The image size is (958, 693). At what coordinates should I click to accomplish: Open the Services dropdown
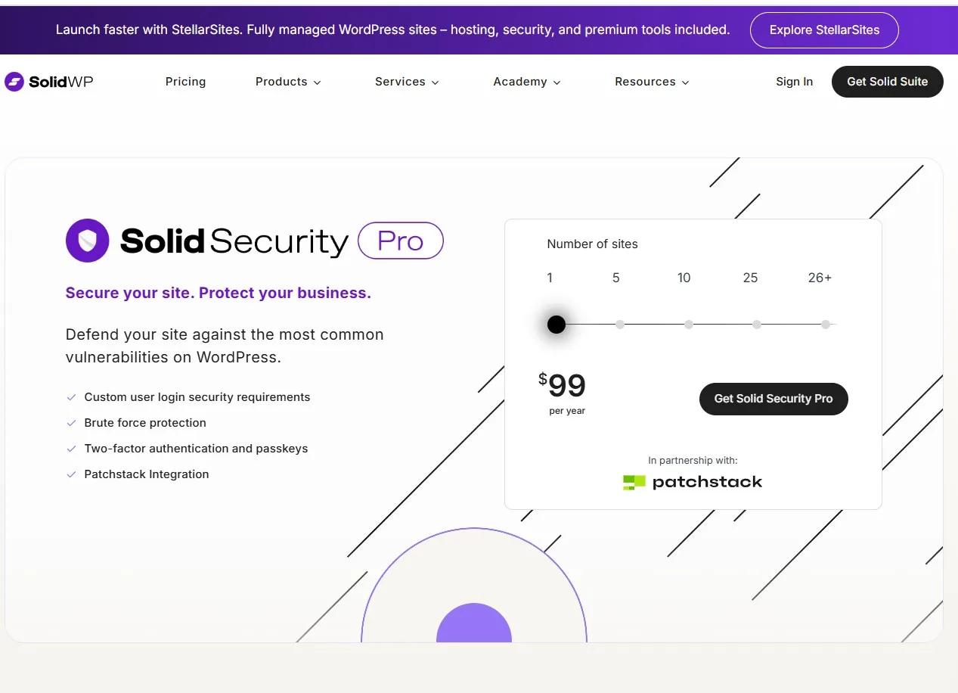coord(407,82)
